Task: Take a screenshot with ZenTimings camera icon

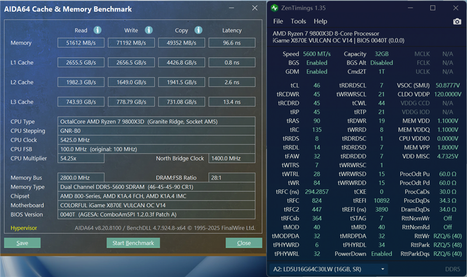Action: pos(457,22)
